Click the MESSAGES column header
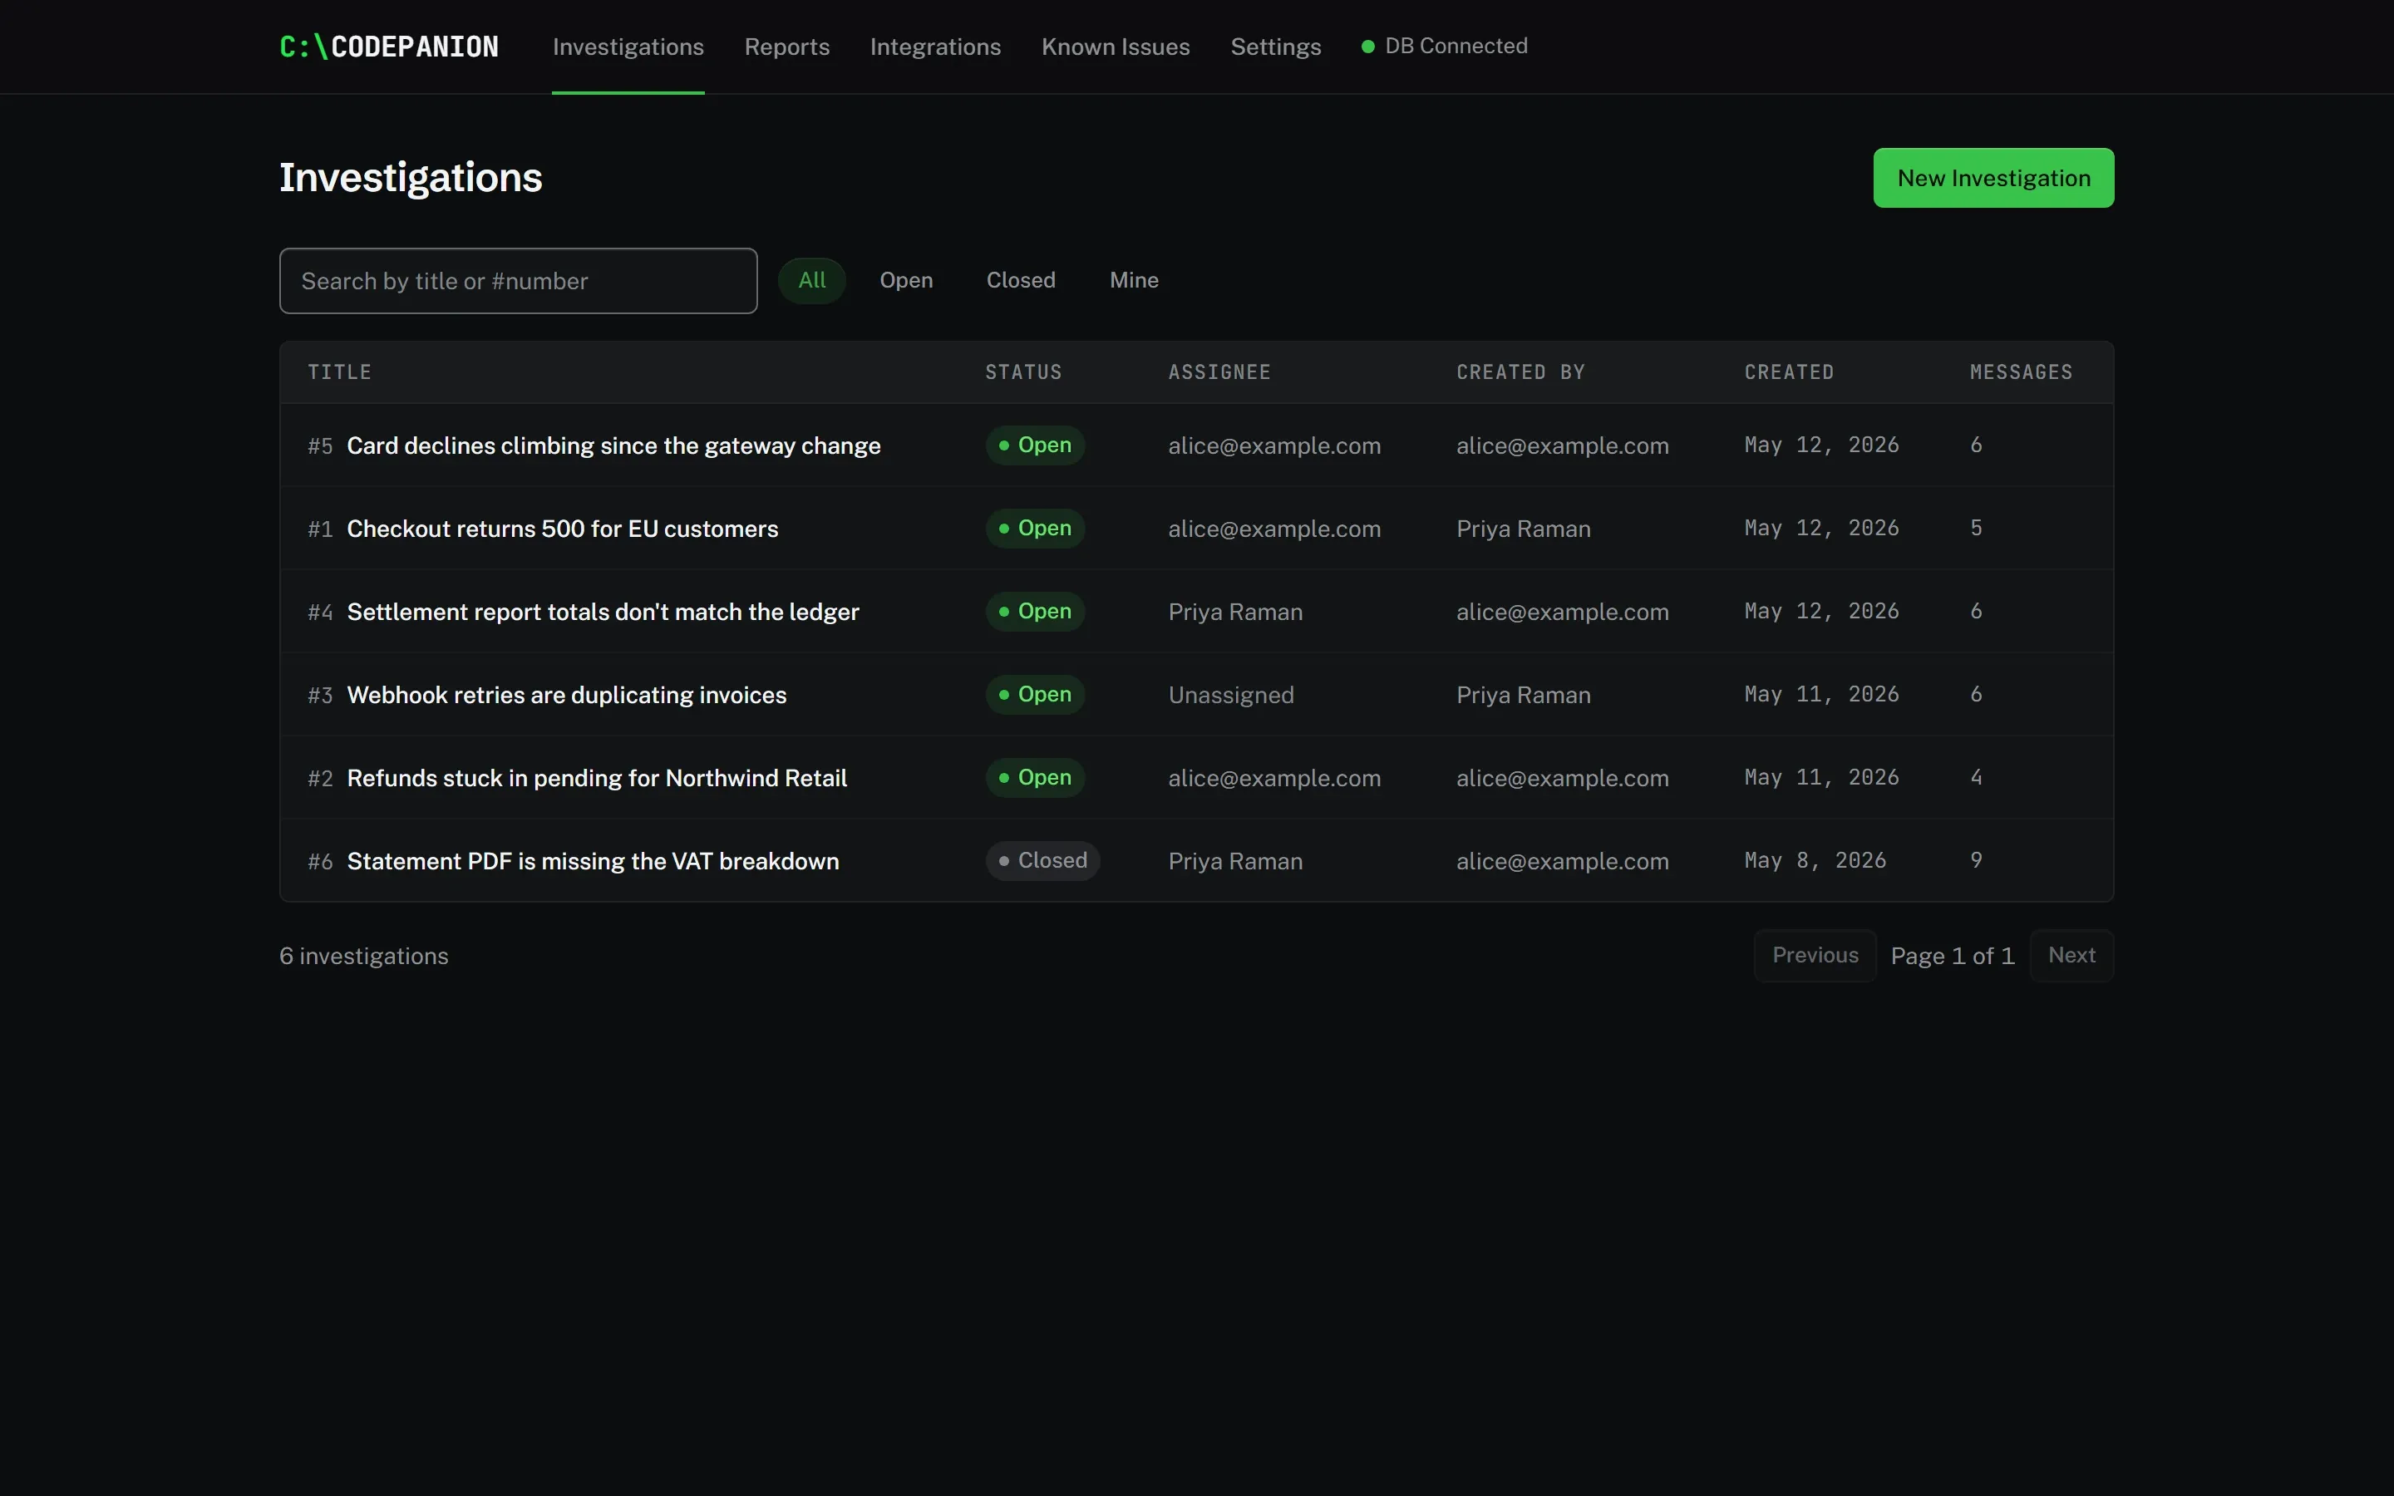This screenshot has height=1496, width=2394. pos(2021,372)
